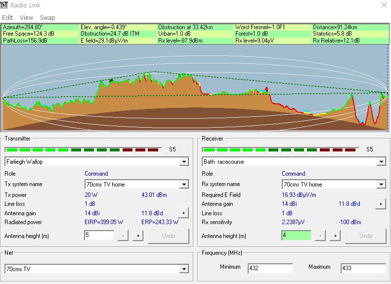The height and width of the screenshot is (284, 391).
Task: Click the ERP=243.33 W value
Action: tap(160, 222)
